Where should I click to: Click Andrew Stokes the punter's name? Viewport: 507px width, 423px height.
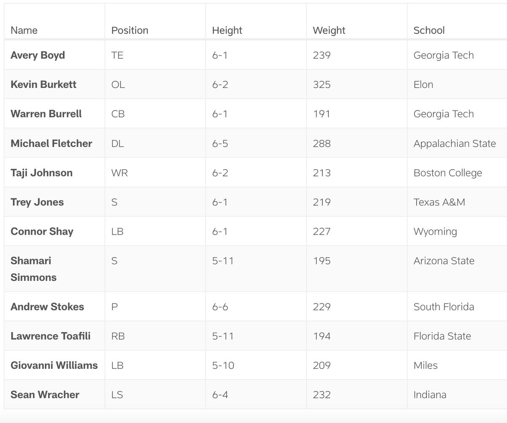coord(47,307)
